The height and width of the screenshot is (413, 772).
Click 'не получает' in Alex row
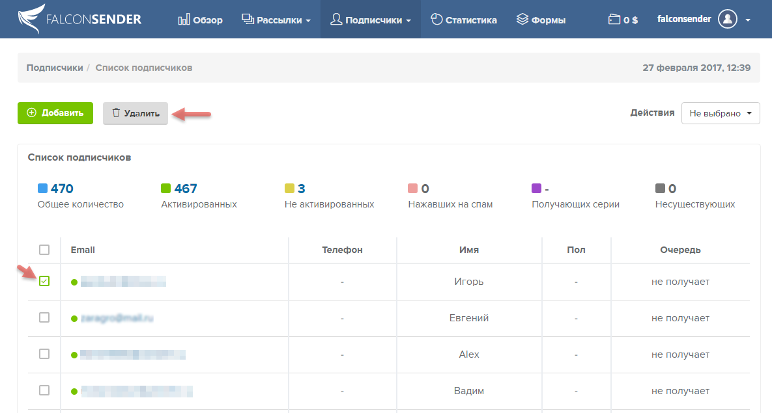click(x=680, y=354)
